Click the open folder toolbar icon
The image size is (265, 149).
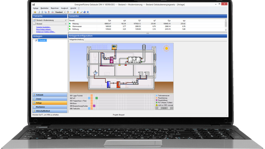(35, 12)
